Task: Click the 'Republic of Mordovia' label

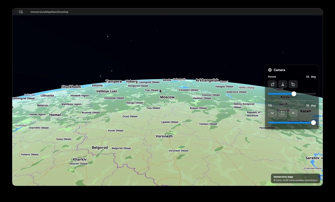Action: [254, 114]
